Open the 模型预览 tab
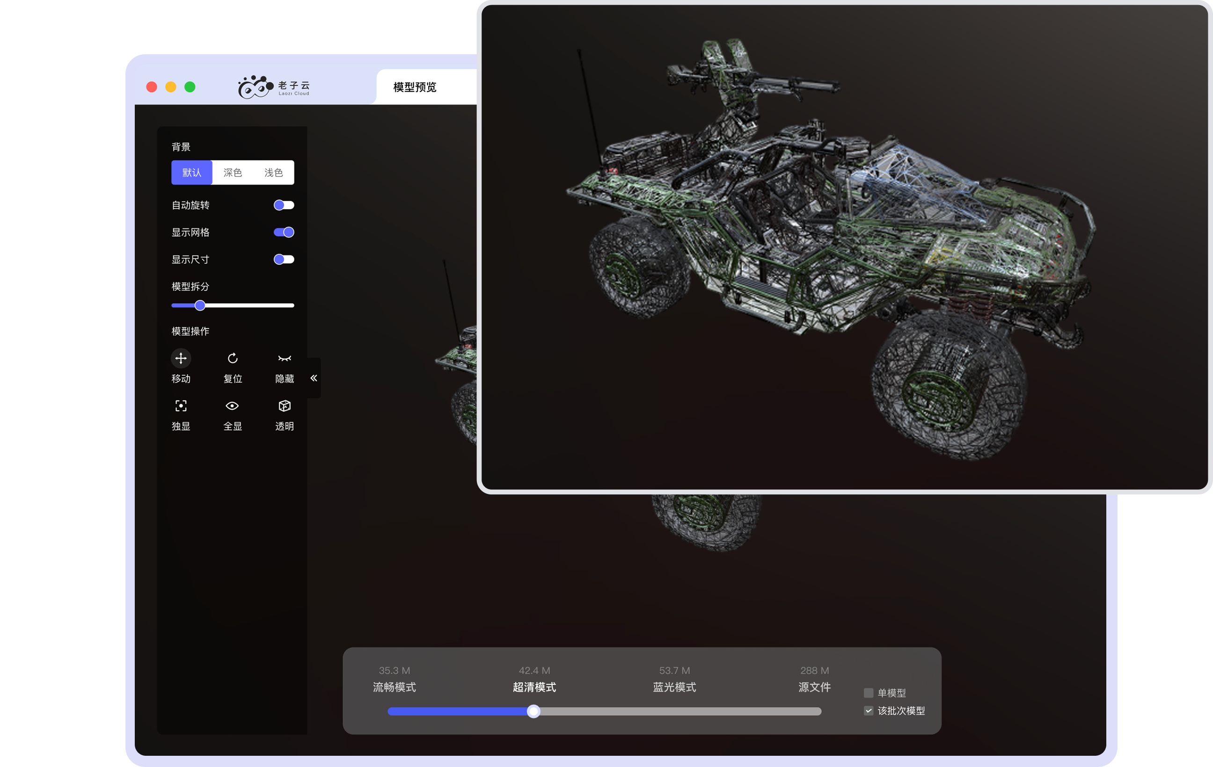The height and width of the screenshot is (767, 1213). 415,87
